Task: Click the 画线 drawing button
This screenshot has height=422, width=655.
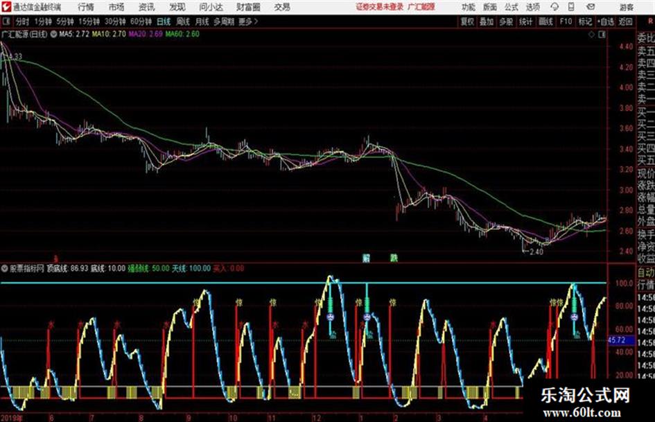Action: (x=546, y=21)
